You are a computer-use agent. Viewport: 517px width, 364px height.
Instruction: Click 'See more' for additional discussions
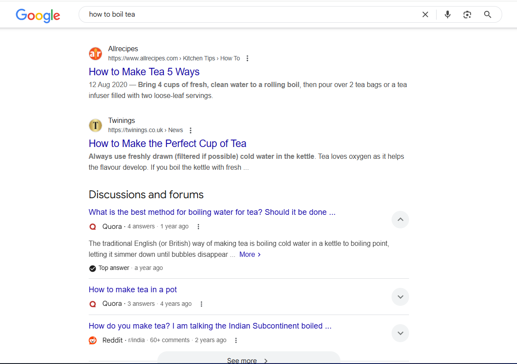tap(242, 360)
